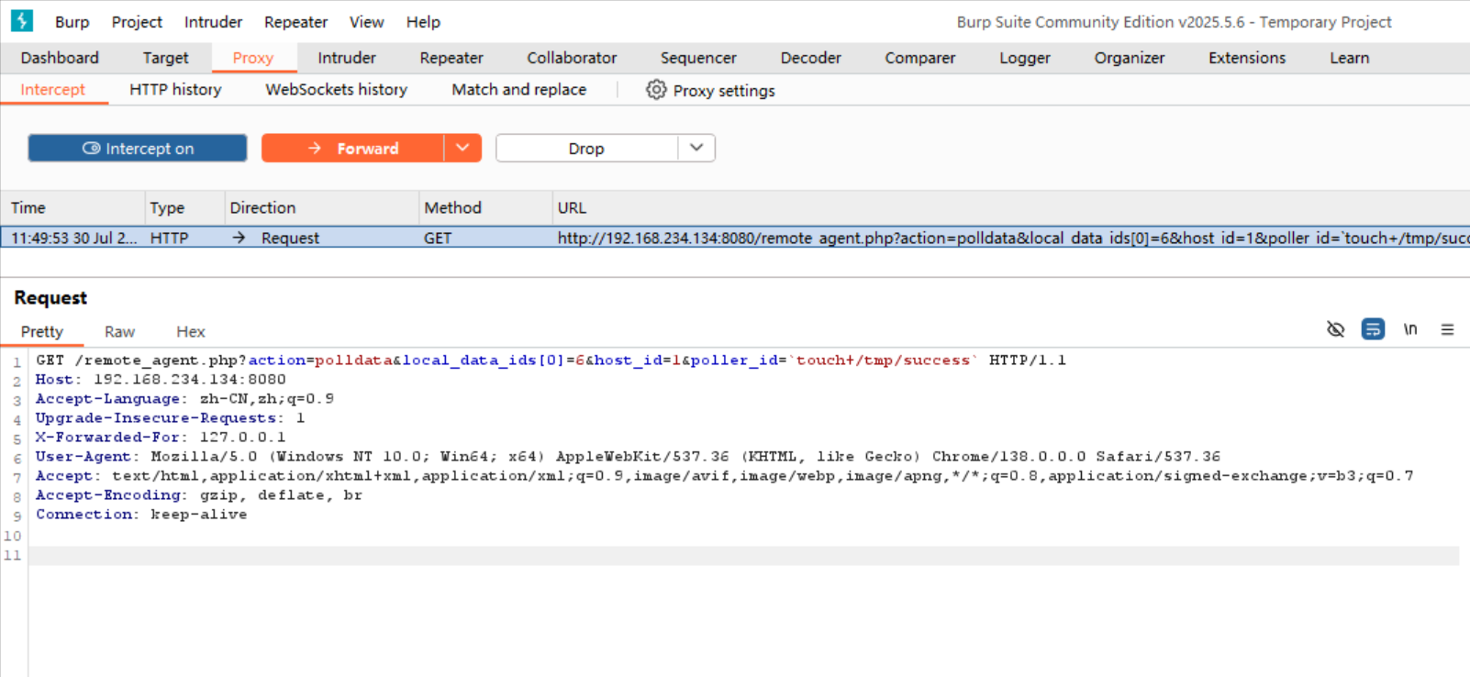
Task: Click the X-Forwarded-For: 127.0.0.1 line
Action: tap(161, 438)
